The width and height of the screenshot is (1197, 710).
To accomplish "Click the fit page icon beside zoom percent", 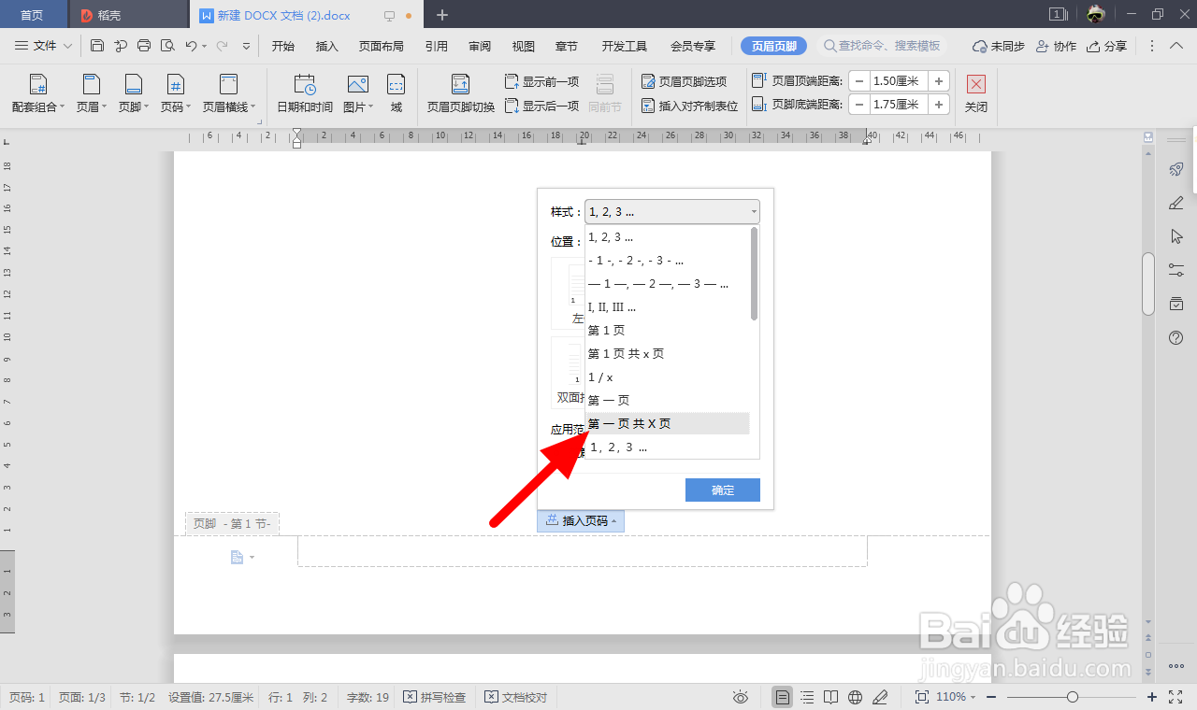I will 921,697.
